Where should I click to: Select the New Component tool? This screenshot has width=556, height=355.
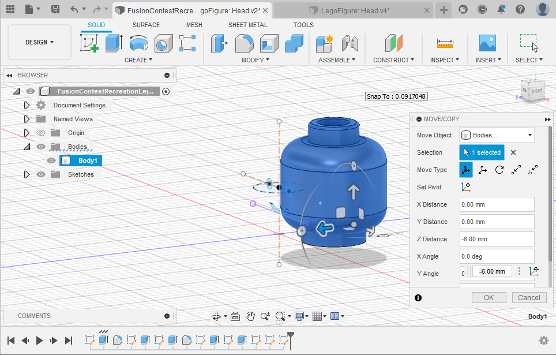coord(325,43)
